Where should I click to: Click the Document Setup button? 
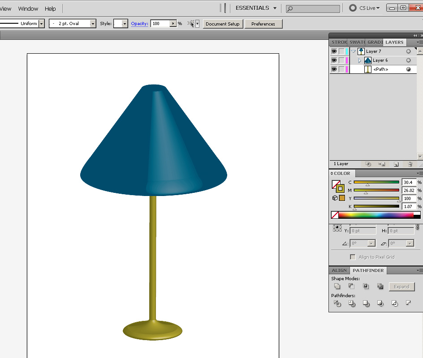[223, 24]
